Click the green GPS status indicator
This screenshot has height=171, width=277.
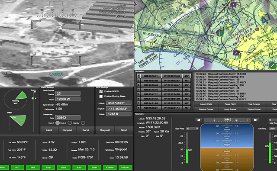coord(64,167)
